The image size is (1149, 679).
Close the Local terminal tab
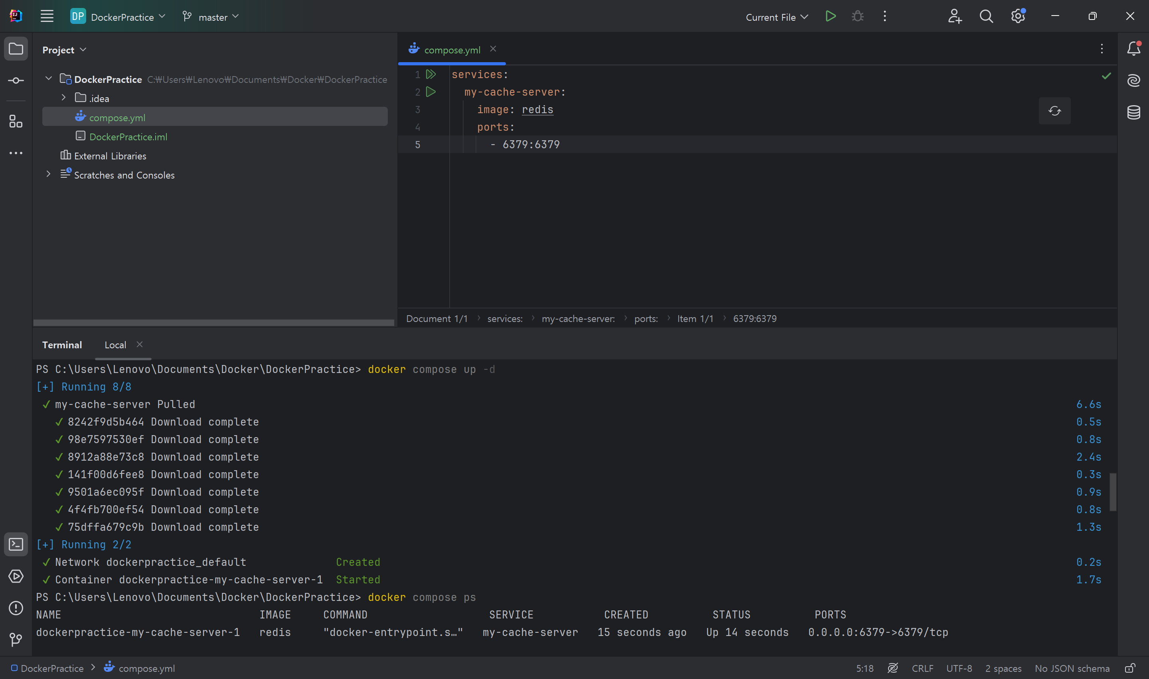140,345
